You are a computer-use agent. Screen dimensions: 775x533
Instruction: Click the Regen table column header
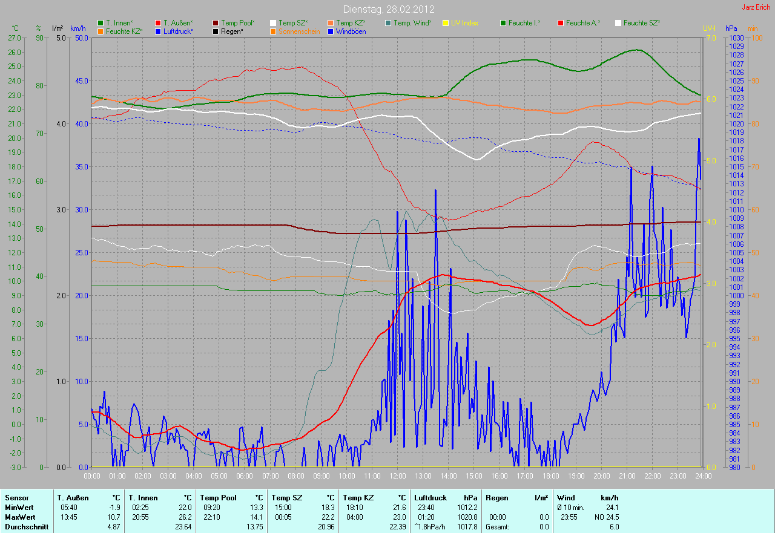(x=496, y=498)
